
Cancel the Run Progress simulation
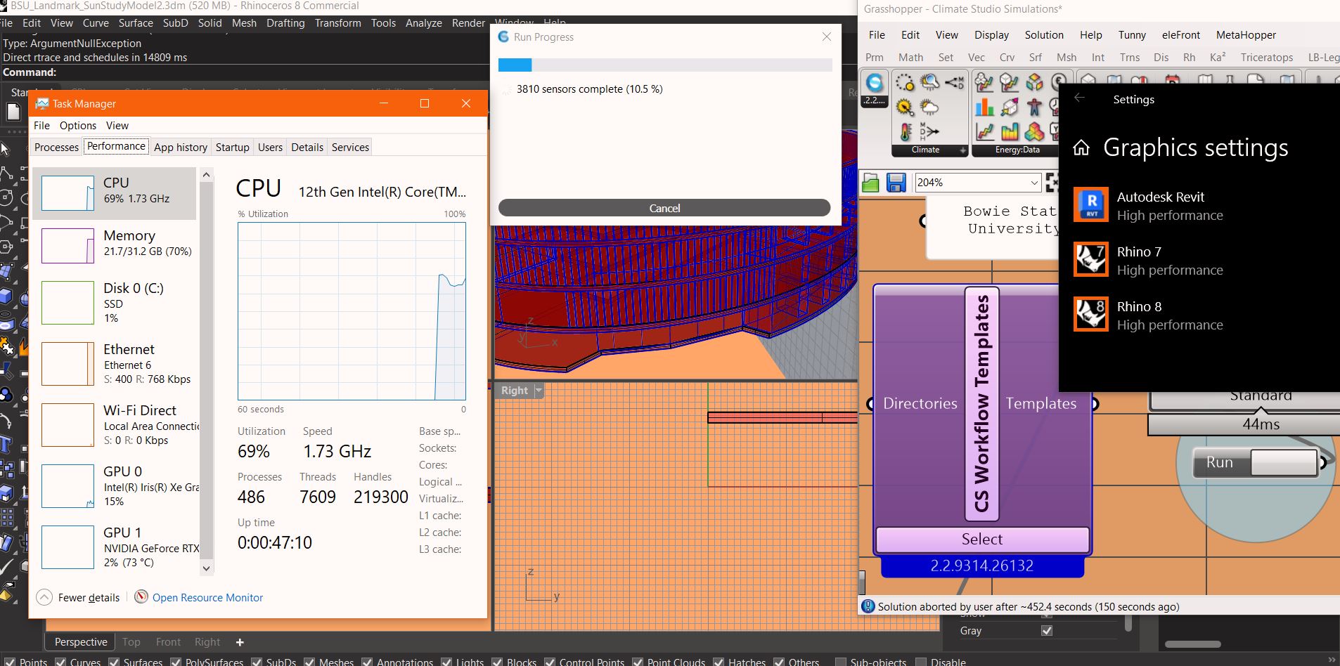pos(664,208)
